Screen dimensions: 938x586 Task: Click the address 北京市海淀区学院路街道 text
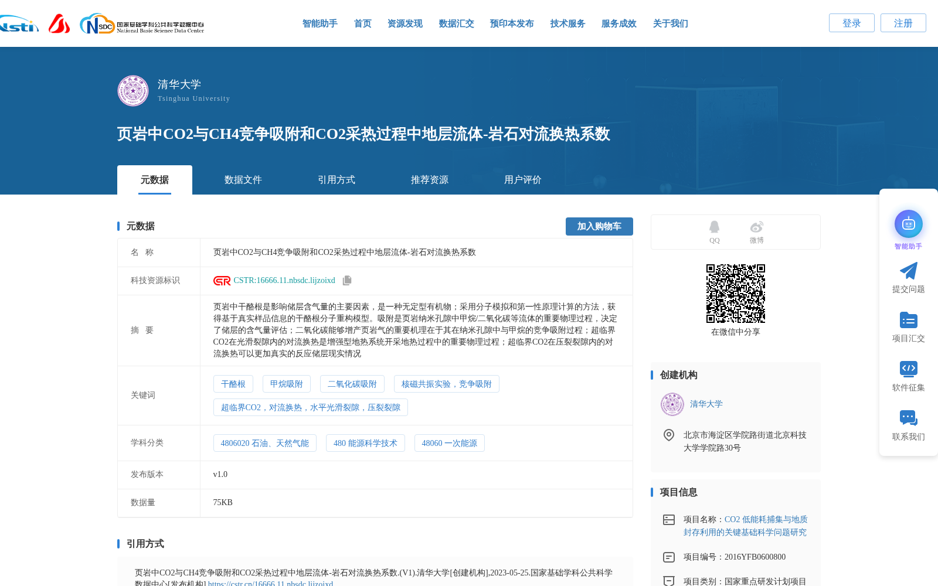[745, 441]
